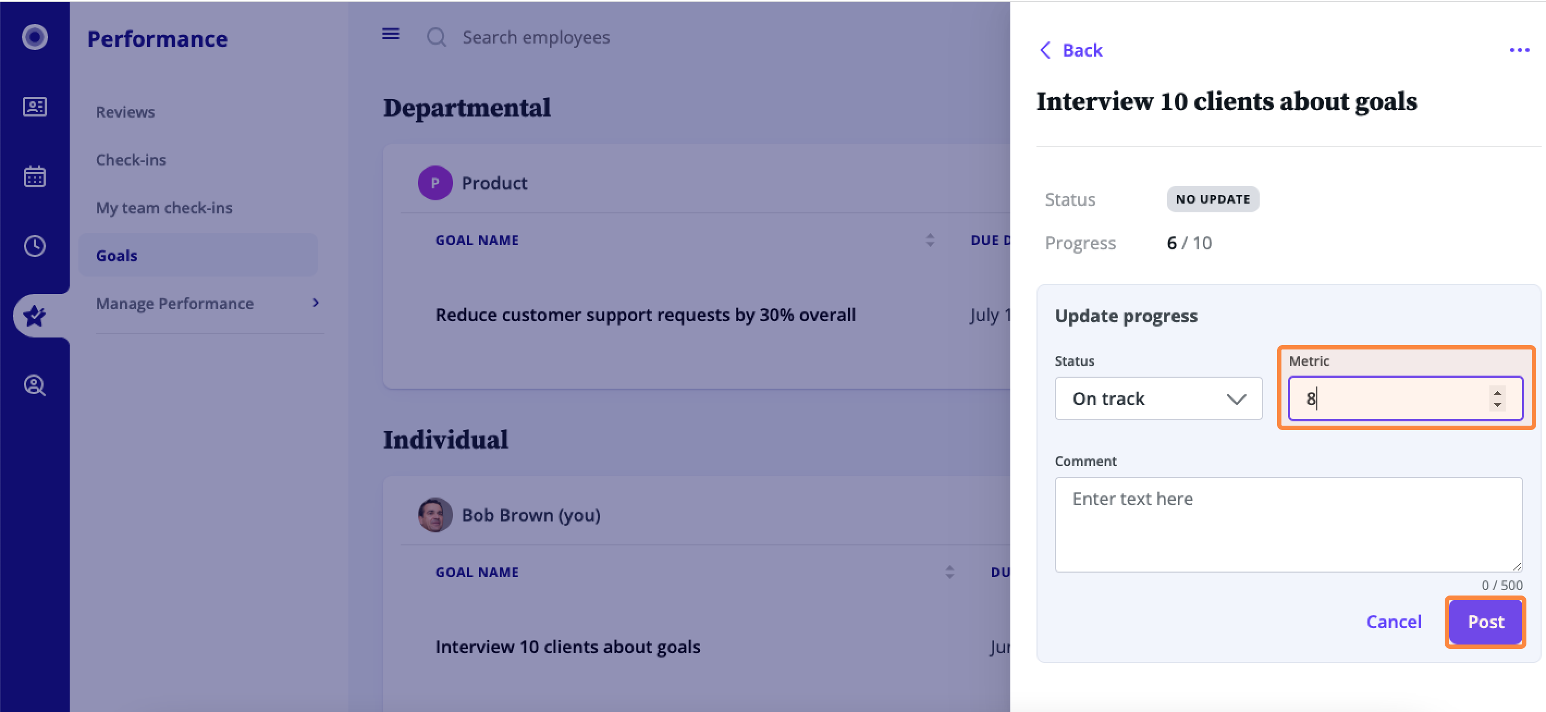The image size is (1546, 712).
Task: Open the person search recruiting icon
Action: pos(35,385)
